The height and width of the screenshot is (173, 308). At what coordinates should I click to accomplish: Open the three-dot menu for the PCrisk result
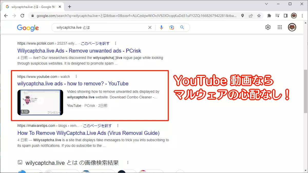click(x=115, y=43)
